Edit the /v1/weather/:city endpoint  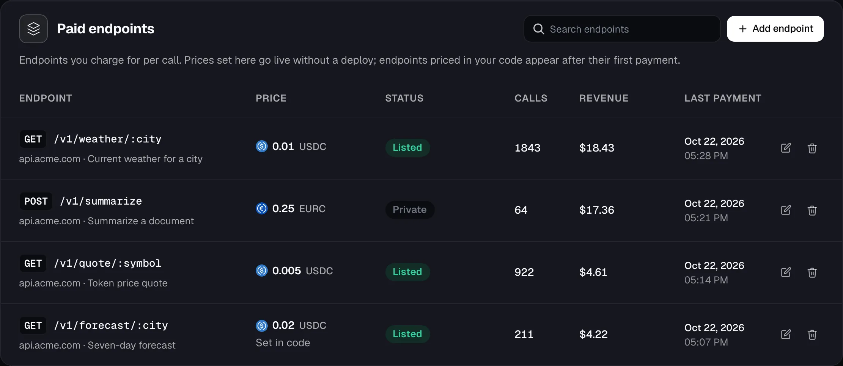[x=786, y=148]
